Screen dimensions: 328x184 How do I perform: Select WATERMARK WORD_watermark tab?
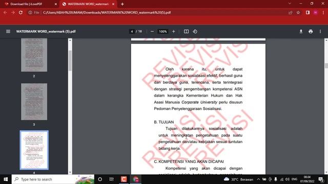(x=88, y=4)
